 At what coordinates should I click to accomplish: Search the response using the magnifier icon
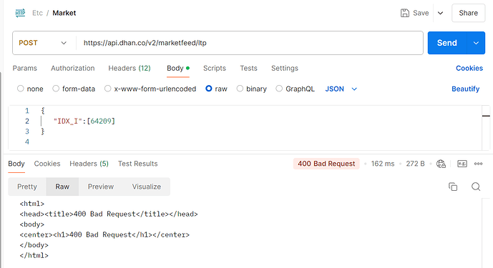[476, 187]
